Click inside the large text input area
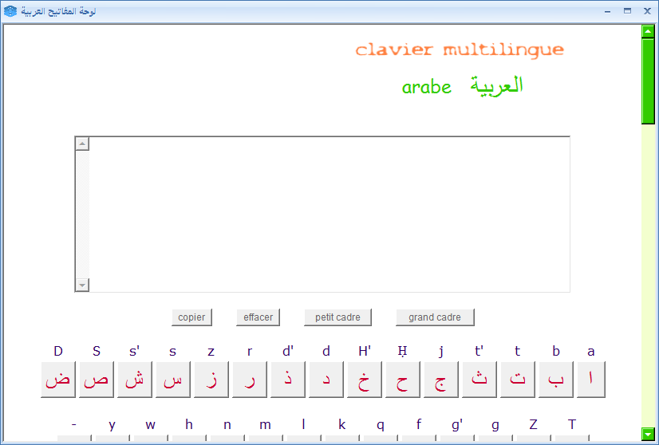Viewport: 659px width, 445px height. pyautogui.click(x=329, y=214)
